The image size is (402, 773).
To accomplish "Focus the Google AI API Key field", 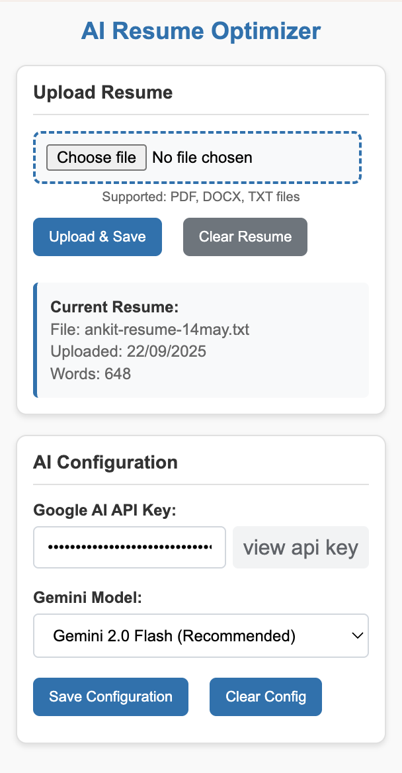I will [130, 547].
